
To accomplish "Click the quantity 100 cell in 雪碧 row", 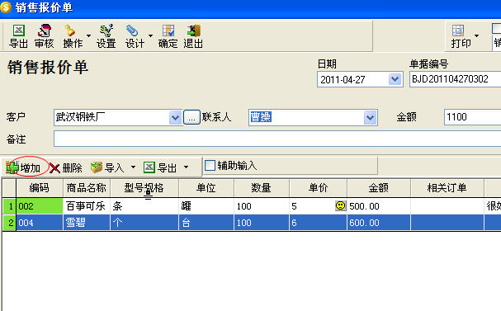I will point(262,223).
